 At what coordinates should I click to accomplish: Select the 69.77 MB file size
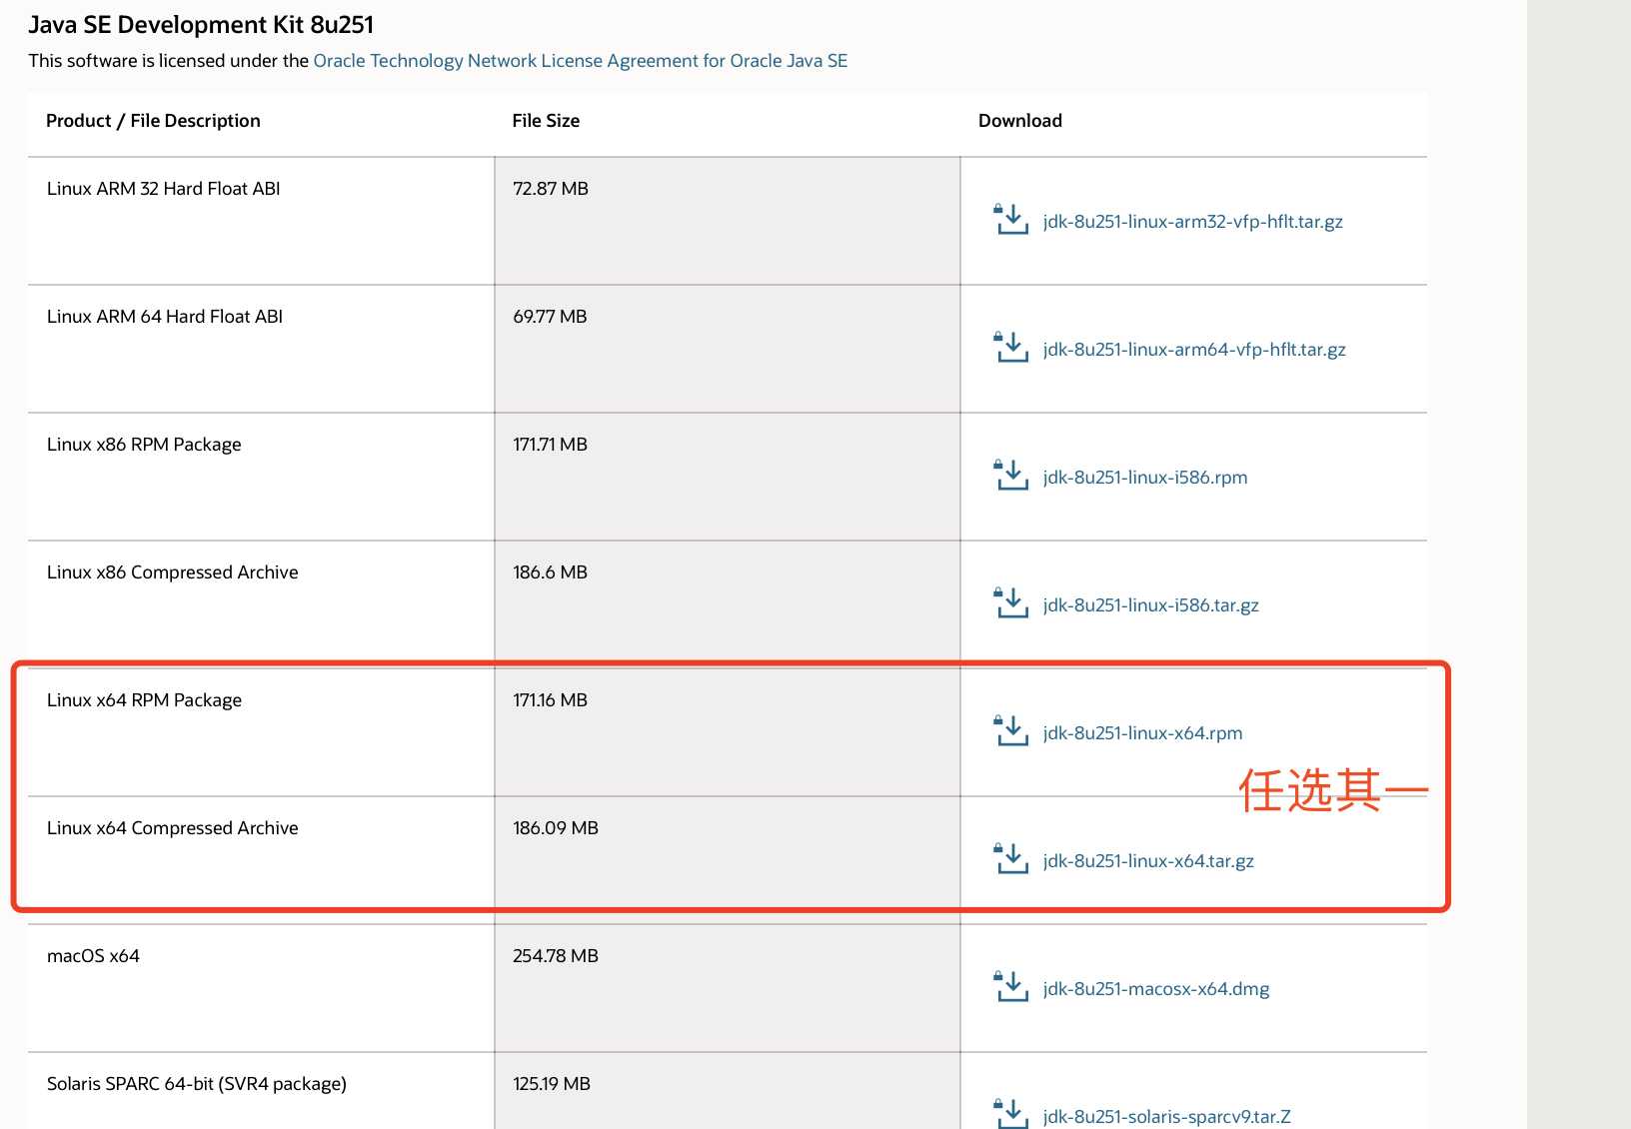coord(550,317)
